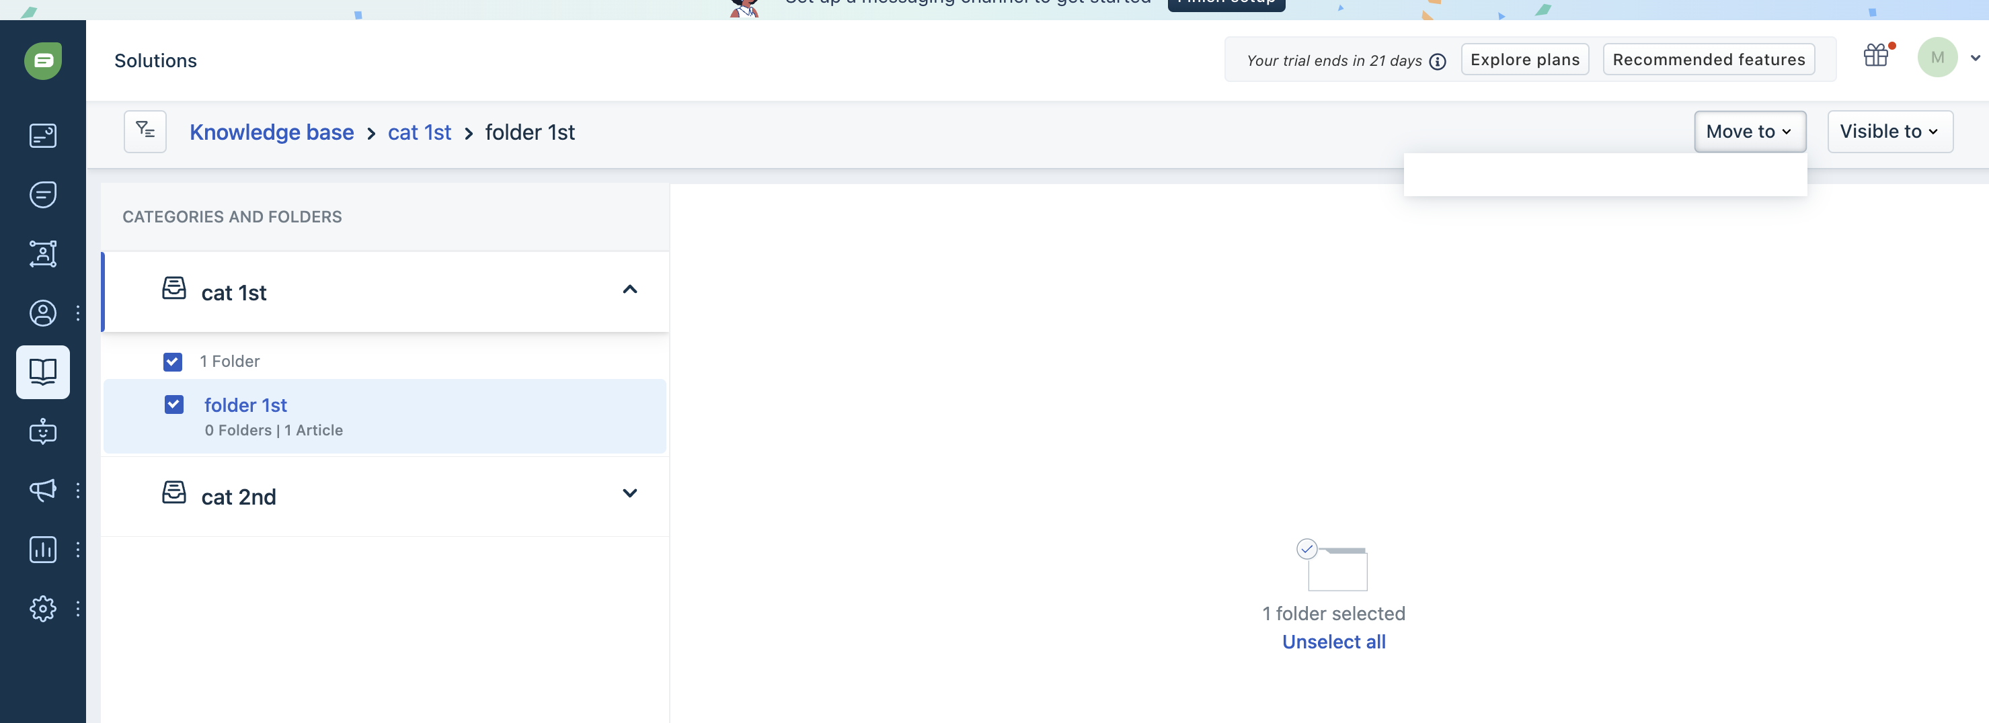The image size is (1989, 723).
Task: Open the Admin settings gear icon
Action: click(43, 609)
